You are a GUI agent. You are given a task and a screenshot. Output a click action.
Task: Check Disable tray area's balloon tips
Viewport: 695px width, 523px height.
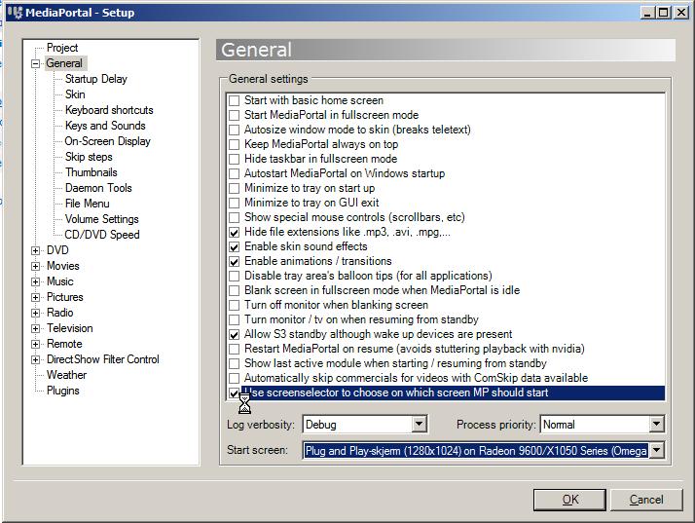[x=234, y=276]
